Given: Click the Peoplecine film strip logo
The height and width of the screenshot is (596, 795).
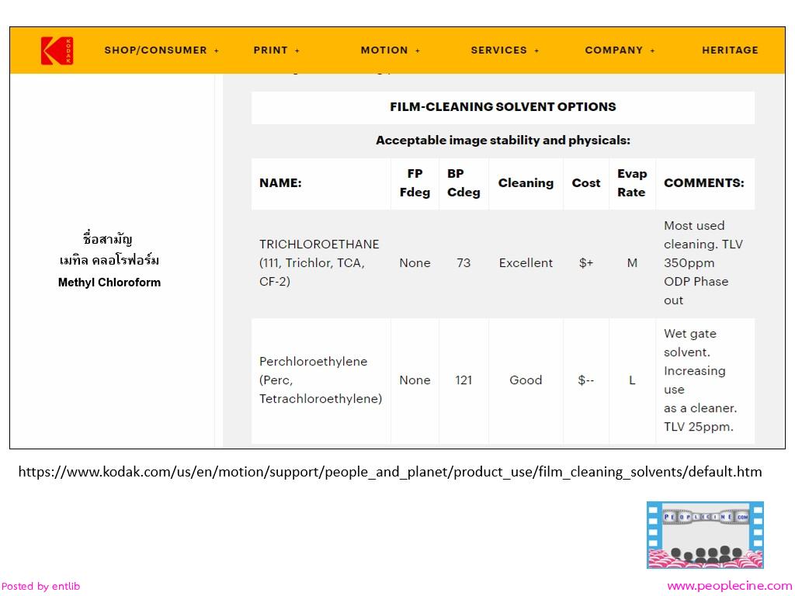Looking at the screenshot, I should coord(705,535).
